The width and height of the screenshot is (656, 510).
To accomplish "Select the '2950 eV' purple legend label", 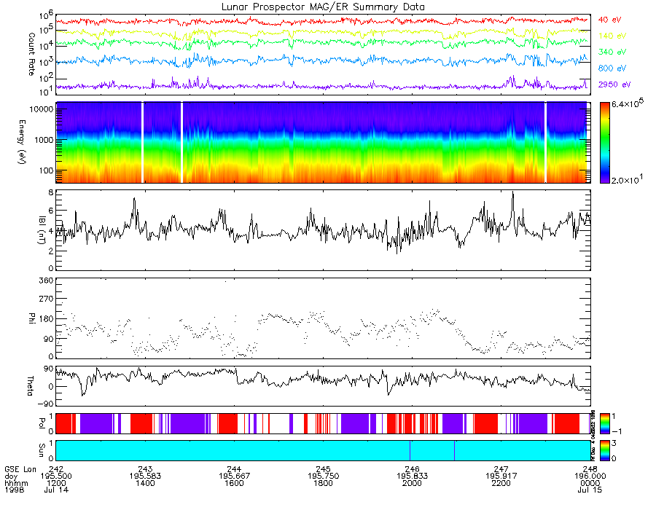I will pos(614,85).
